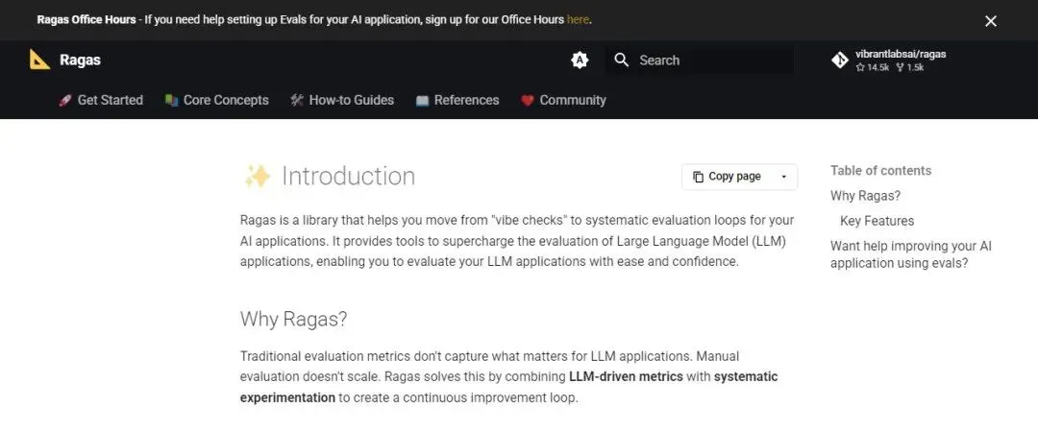Viewport: 1038px width, 432px height.
Task: Open the Get Started tab
Action: coord(101,100)
